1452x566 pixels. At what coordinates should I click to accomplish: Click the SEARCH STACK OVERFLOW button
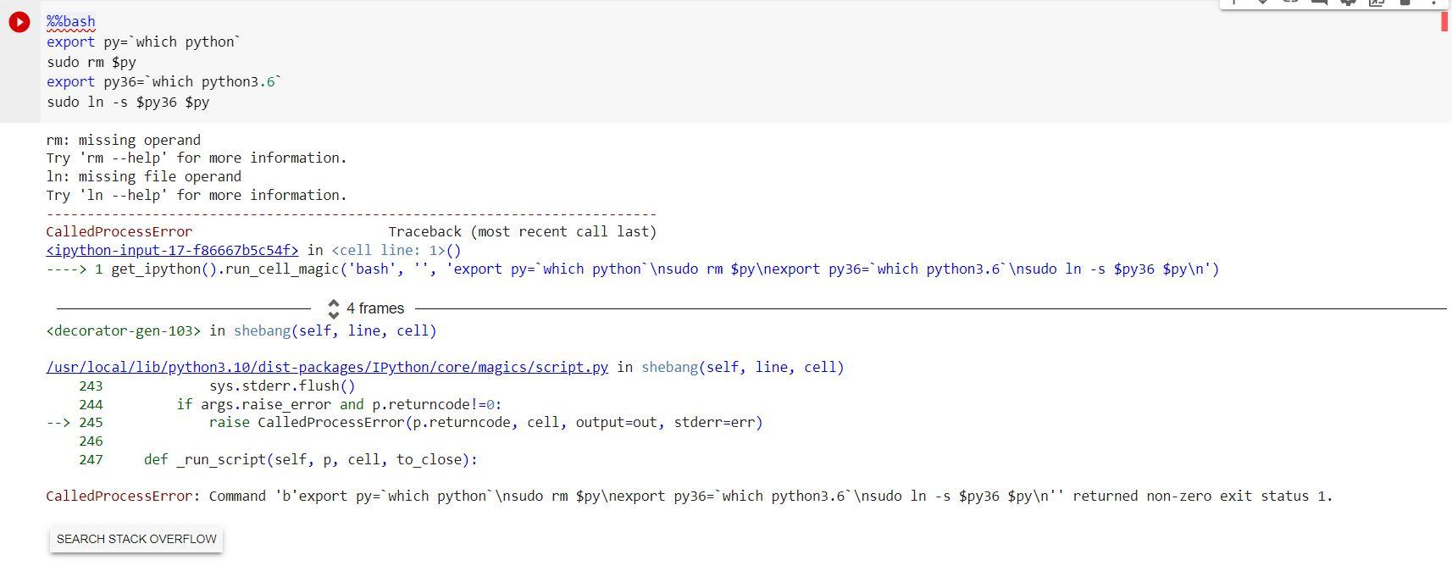click(136, 539)
